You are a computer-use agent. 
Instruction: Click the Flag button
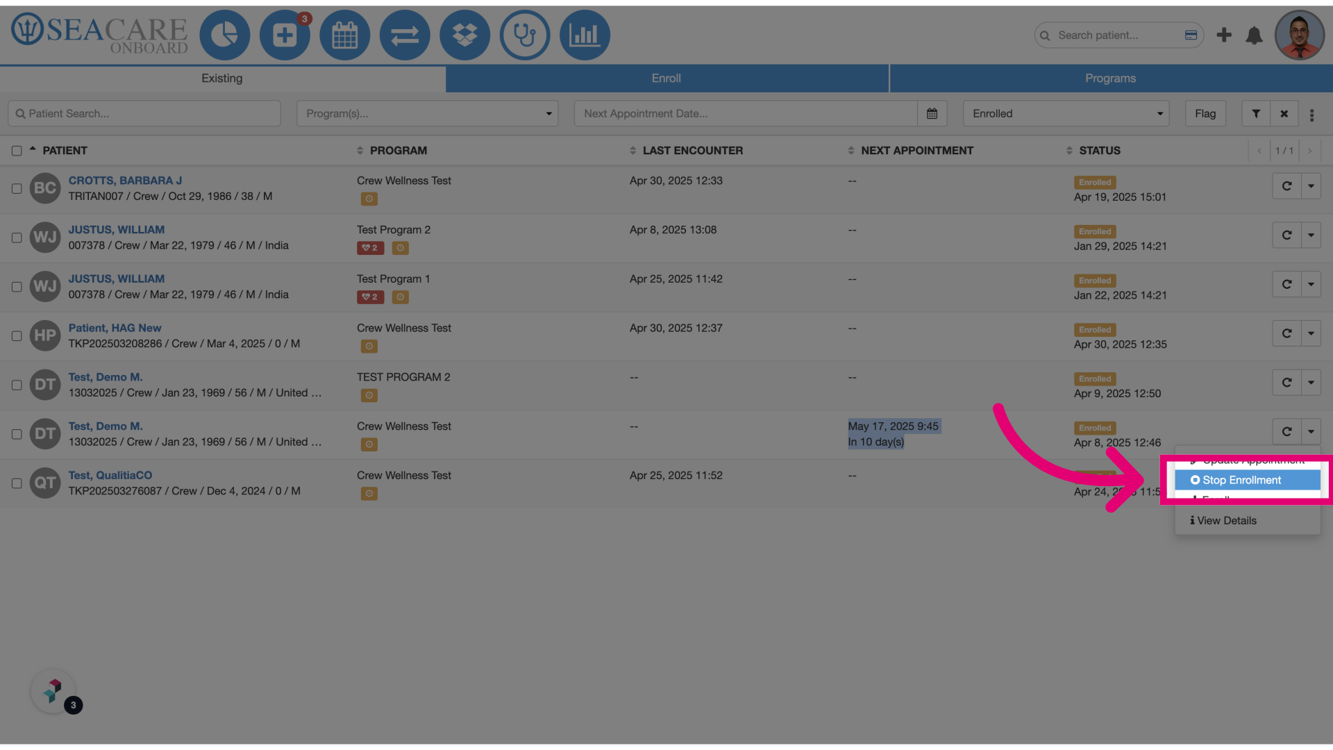pos(1205,113)
